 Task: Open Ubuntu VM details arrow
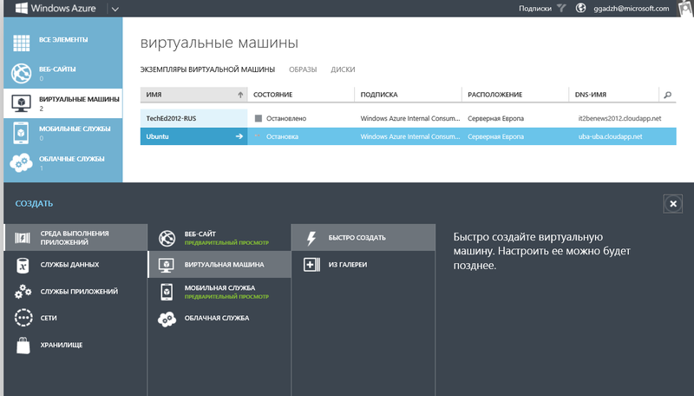(x=239, y=136)
